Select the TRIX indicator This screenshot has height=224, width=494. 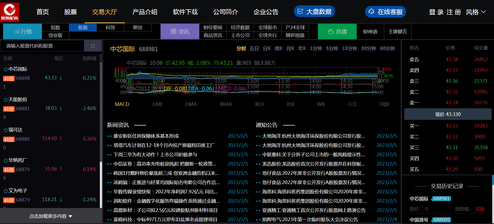[x=384, y=104]
